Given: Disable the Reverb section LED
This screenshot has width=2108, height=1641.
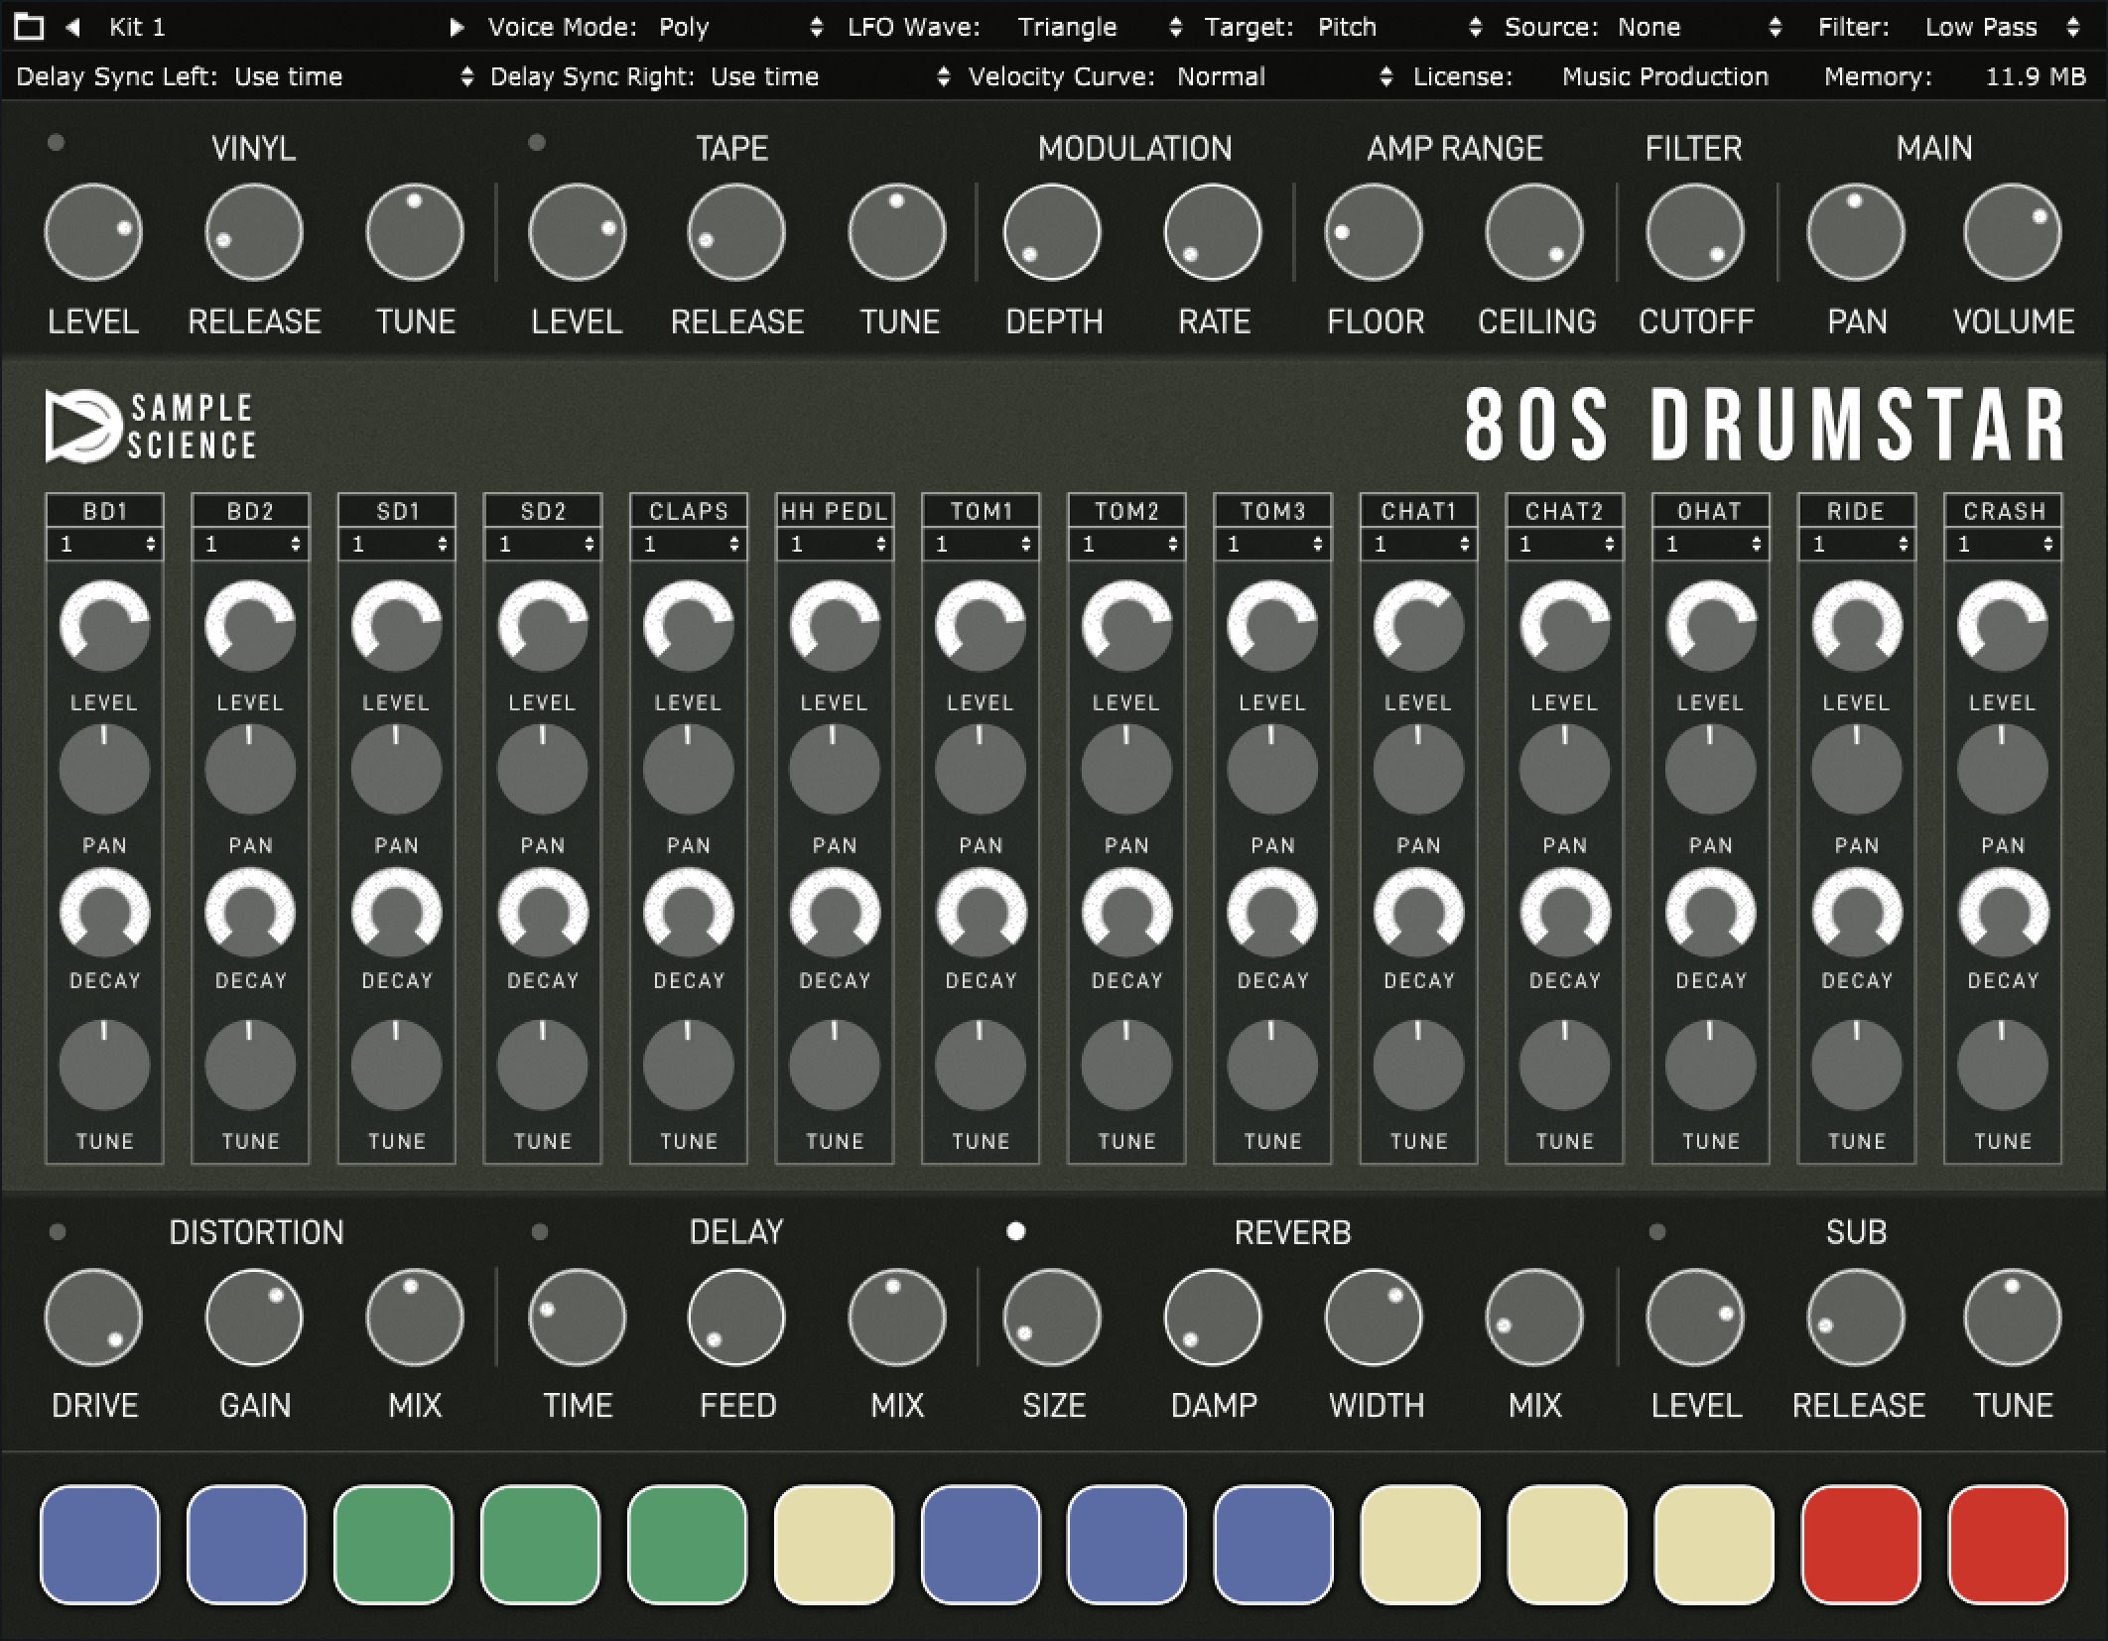Looking at the screenshot, I should [x=1016, y=1231].
